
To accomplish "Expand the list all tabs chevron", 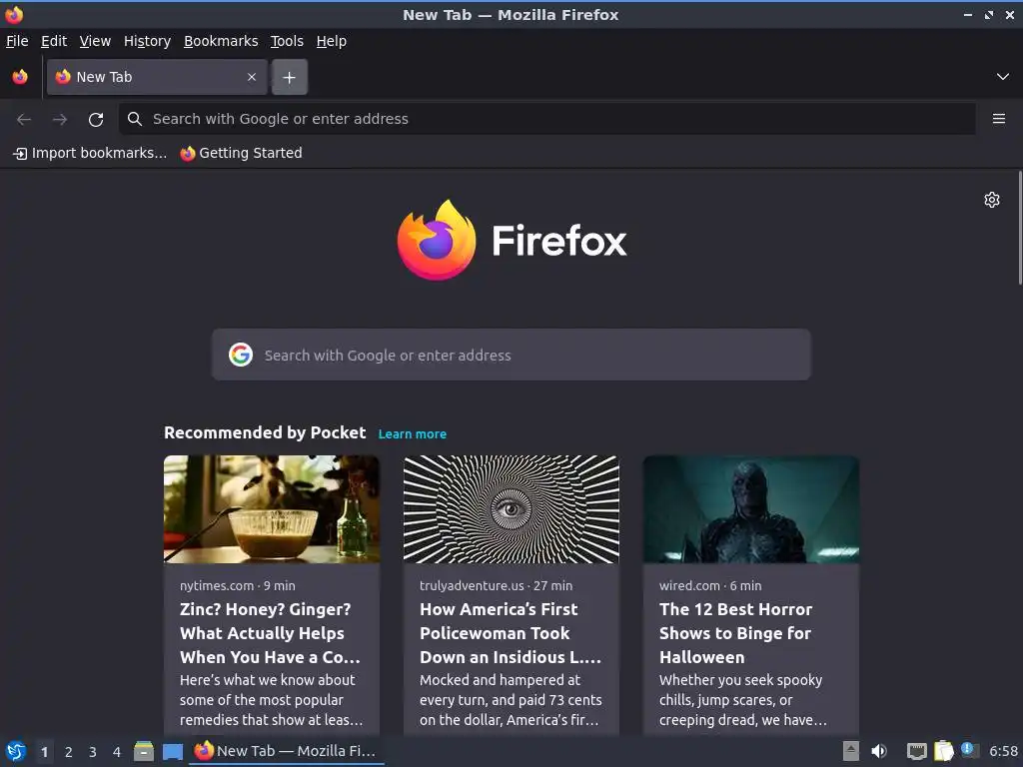I will coord(1003,77).
